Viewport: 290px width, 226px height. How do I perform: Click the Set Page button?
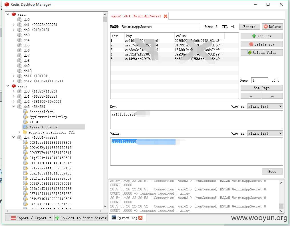coord(261,88)
